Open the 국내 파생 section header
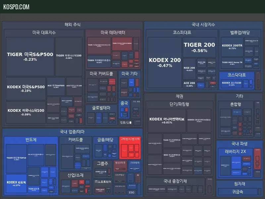 click(x=239, y=144)
